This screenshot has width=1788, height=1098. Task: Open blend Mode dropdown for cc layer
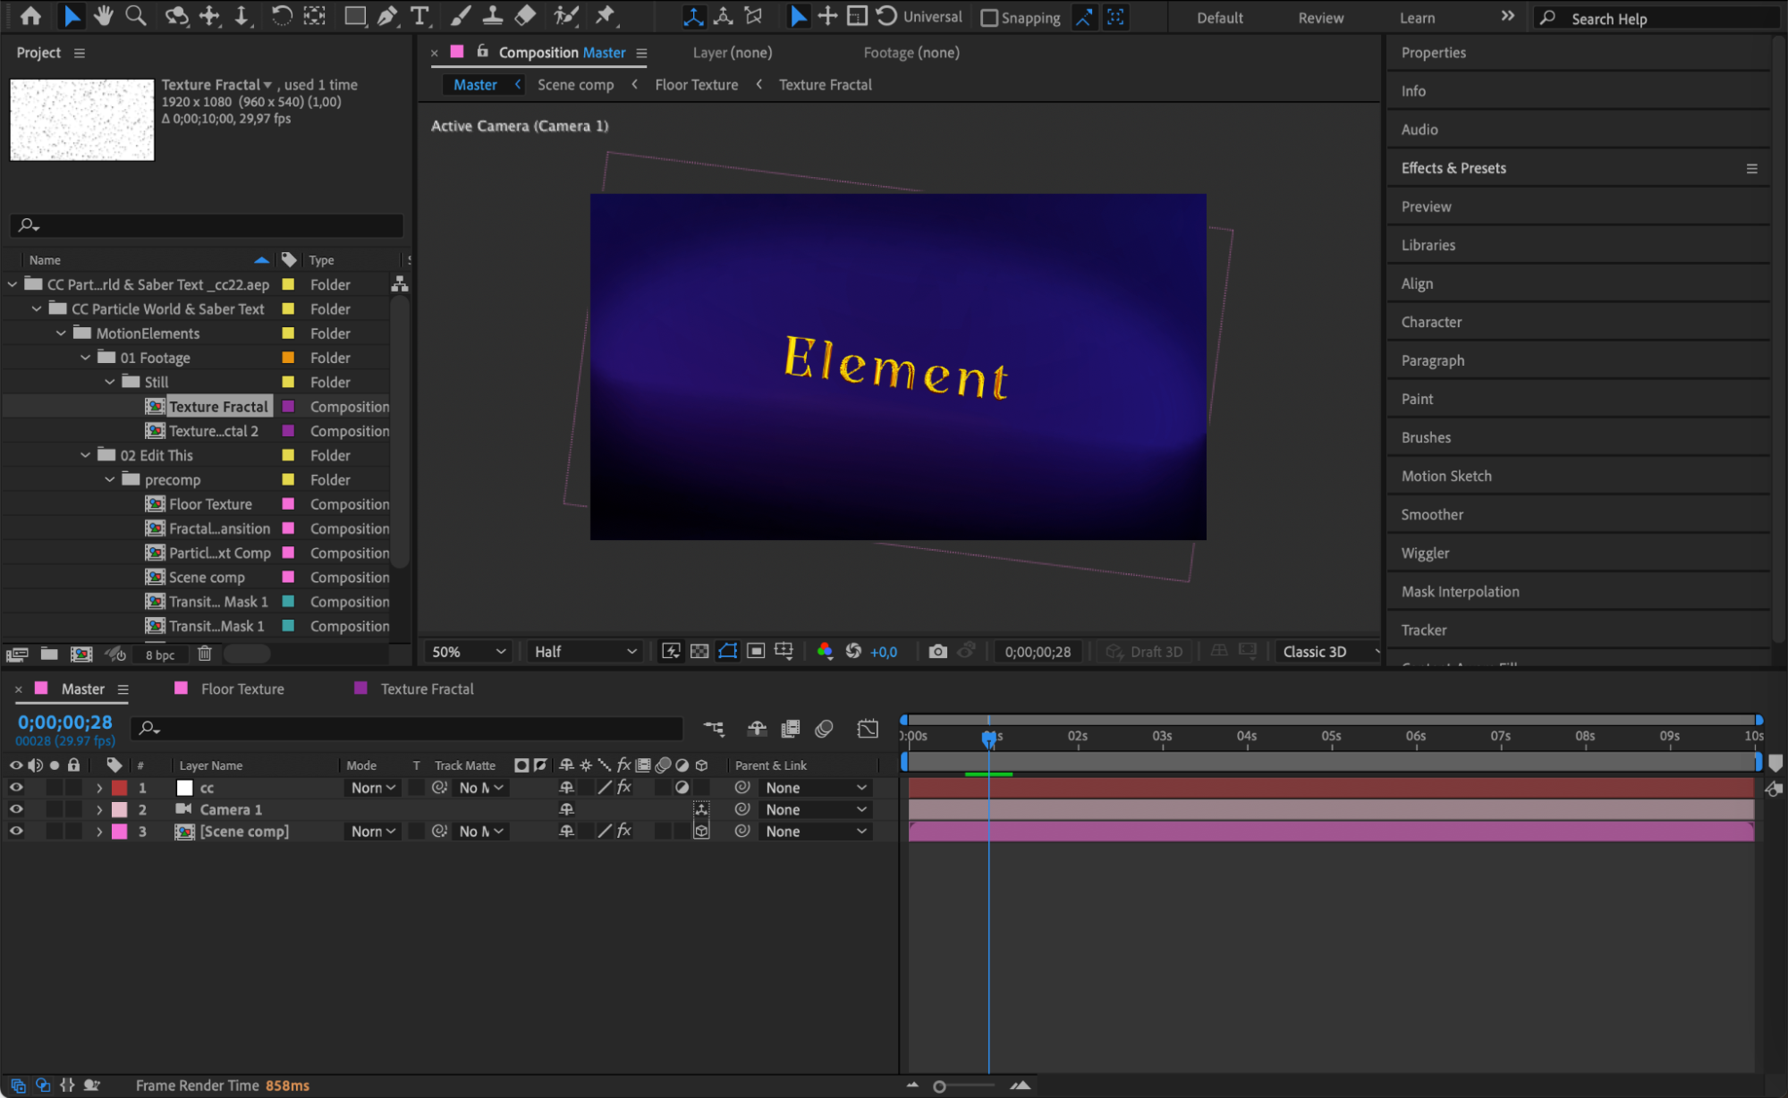pos(373,788)
